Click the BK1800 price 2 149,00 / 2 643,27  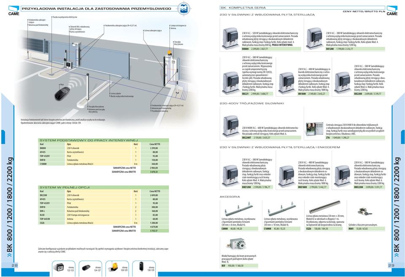pos(317,94)
